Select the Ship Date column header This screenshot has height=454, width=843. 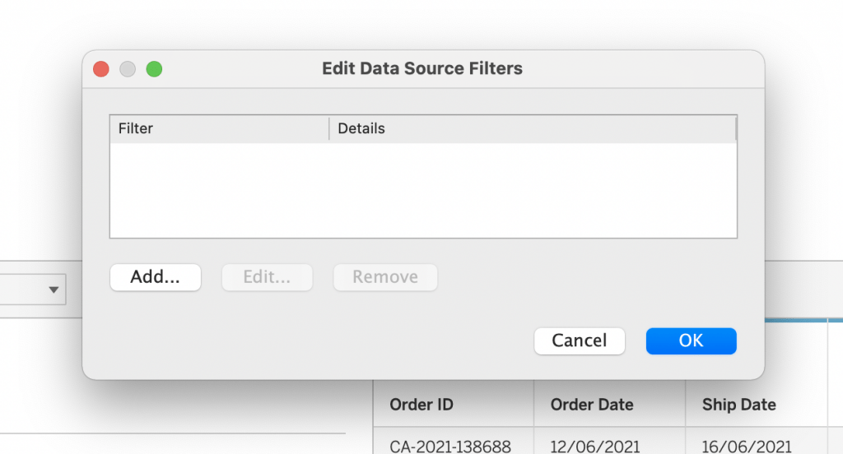pyautogui.click(x=738, y=405)
